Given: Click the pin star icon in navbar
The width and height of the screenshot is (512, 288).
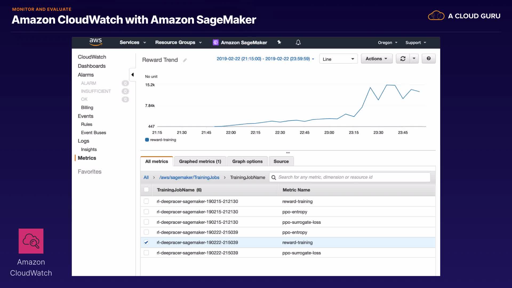Looking at the screenshot, I should point(279,42).
